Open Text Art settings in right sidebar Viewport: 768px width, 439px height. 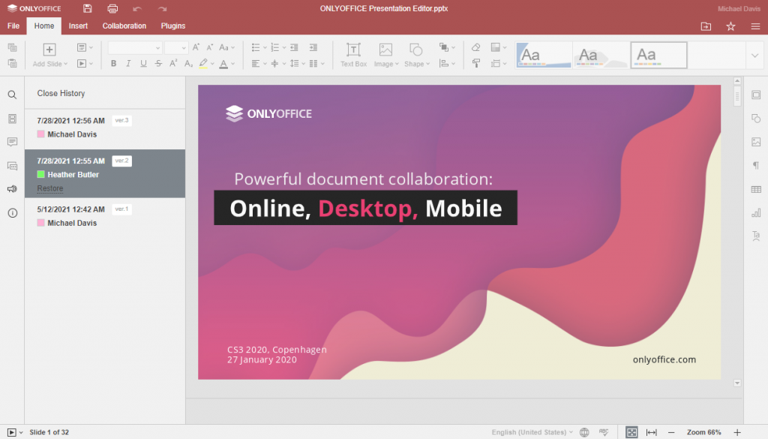pyautogui.click(x=756, y=236)
